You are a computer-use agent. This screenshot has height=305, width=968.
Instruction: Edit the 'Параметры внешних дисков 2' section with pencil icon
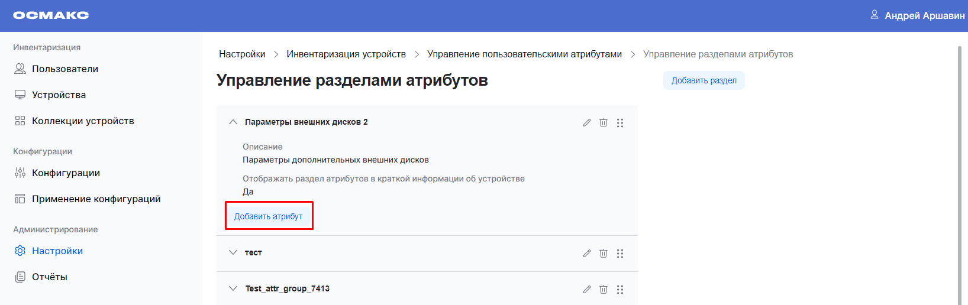(586, 123)
